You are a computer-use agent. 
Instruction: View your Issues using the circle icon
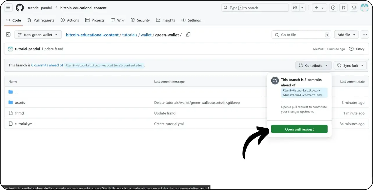pyautogui.click(x=333, y=8)
